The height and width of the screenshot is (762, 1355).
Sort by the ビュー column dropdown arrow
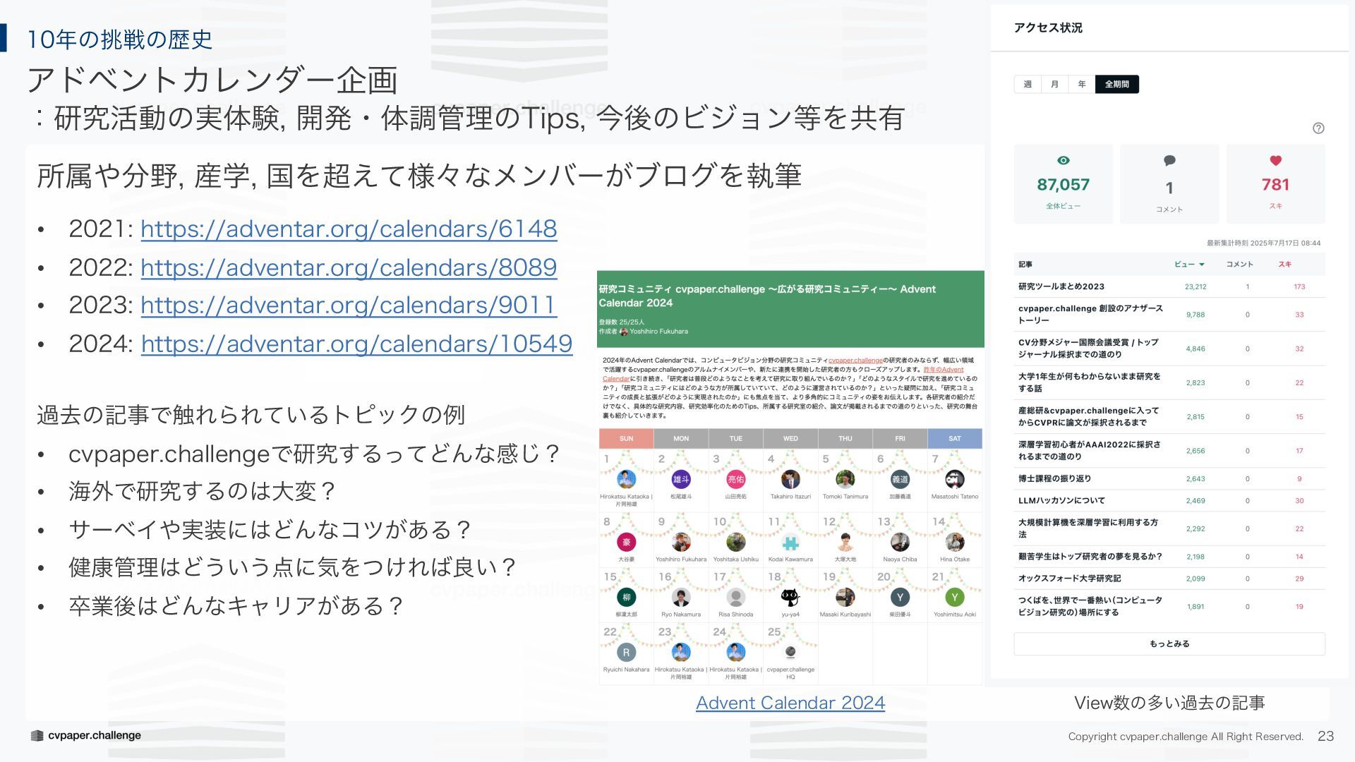coord(1202,265)
